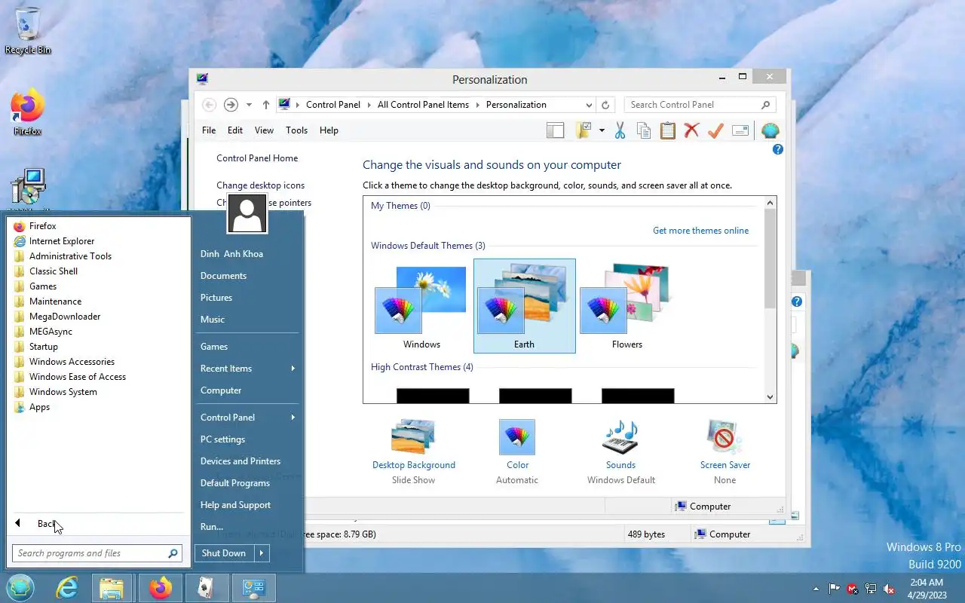The image size is (965, 603).
Task: Open Action Center flag tray icon
Action: [835, 589]
